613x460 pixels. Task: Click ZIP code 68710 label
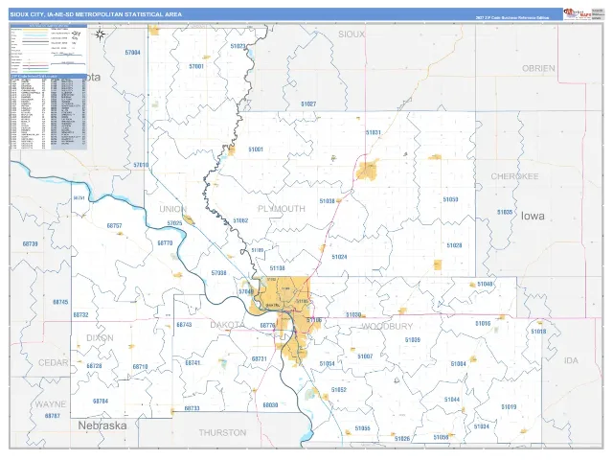[x=140, y=367]
